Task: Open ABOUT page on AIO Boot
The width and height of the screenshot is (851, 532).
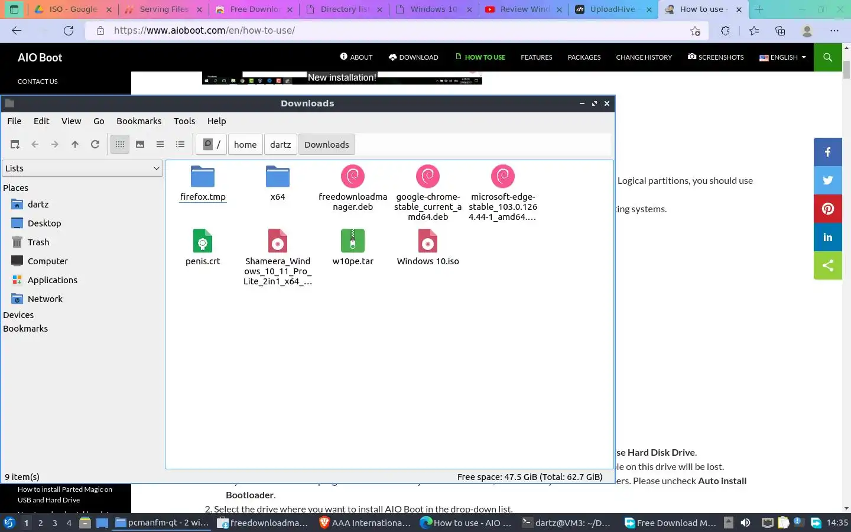Action: [x=356, y=57]
